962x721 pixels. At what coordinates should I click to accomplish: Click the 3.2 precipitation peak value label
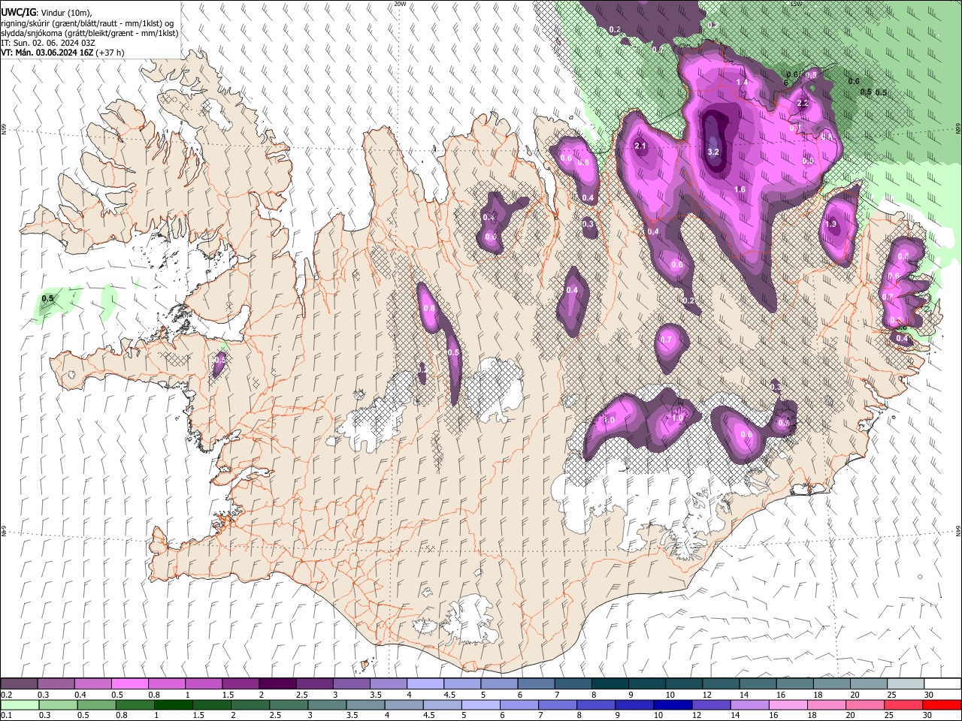714,152
